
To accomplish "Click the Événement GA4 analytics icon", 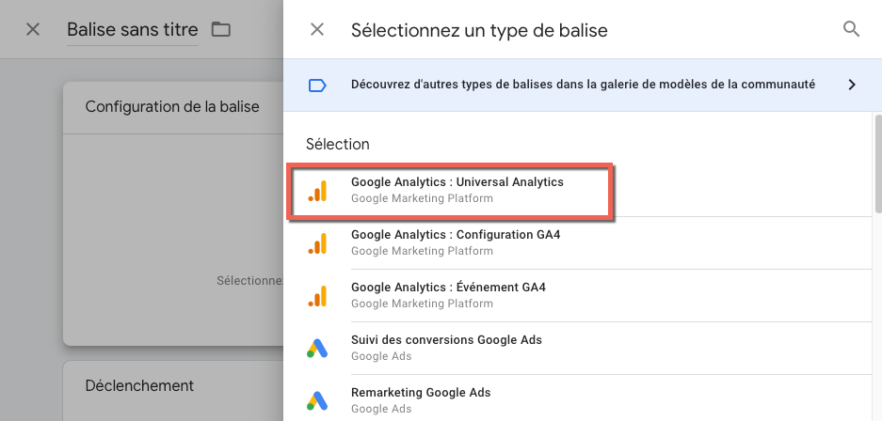I will [x=317, y=296].
